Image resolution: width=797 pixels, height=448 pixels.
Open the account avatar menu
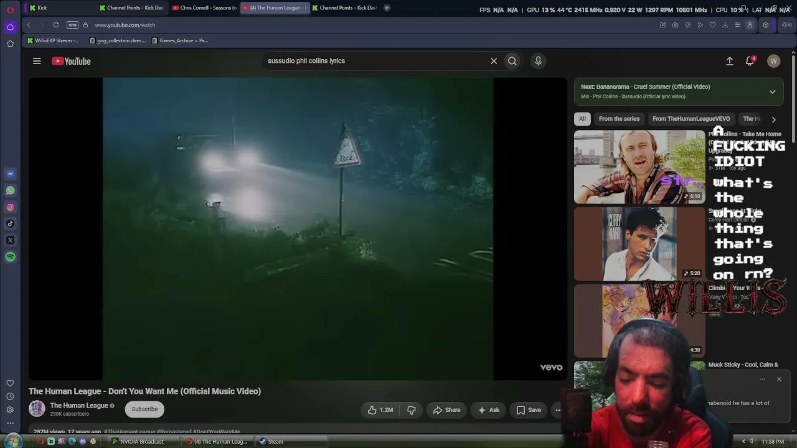[x=774, y=61]
